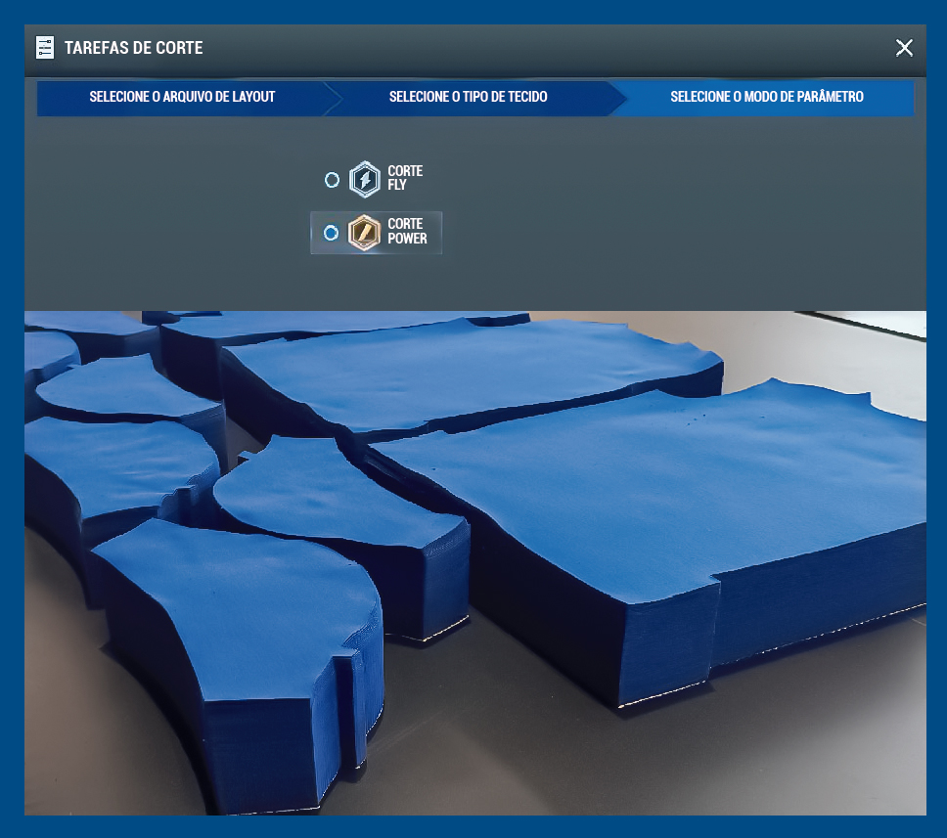Click the chevron after the layout step

coord(333,98)
